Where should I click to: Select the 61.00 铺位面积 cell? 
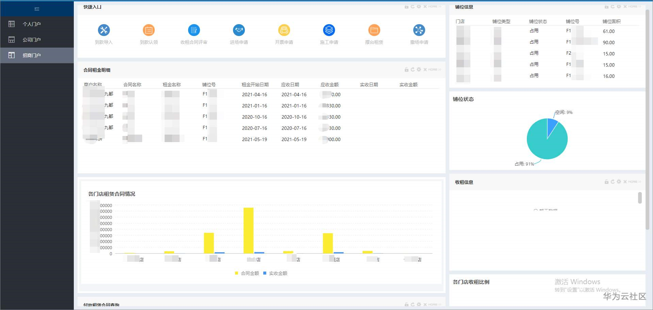pos(609,31)
